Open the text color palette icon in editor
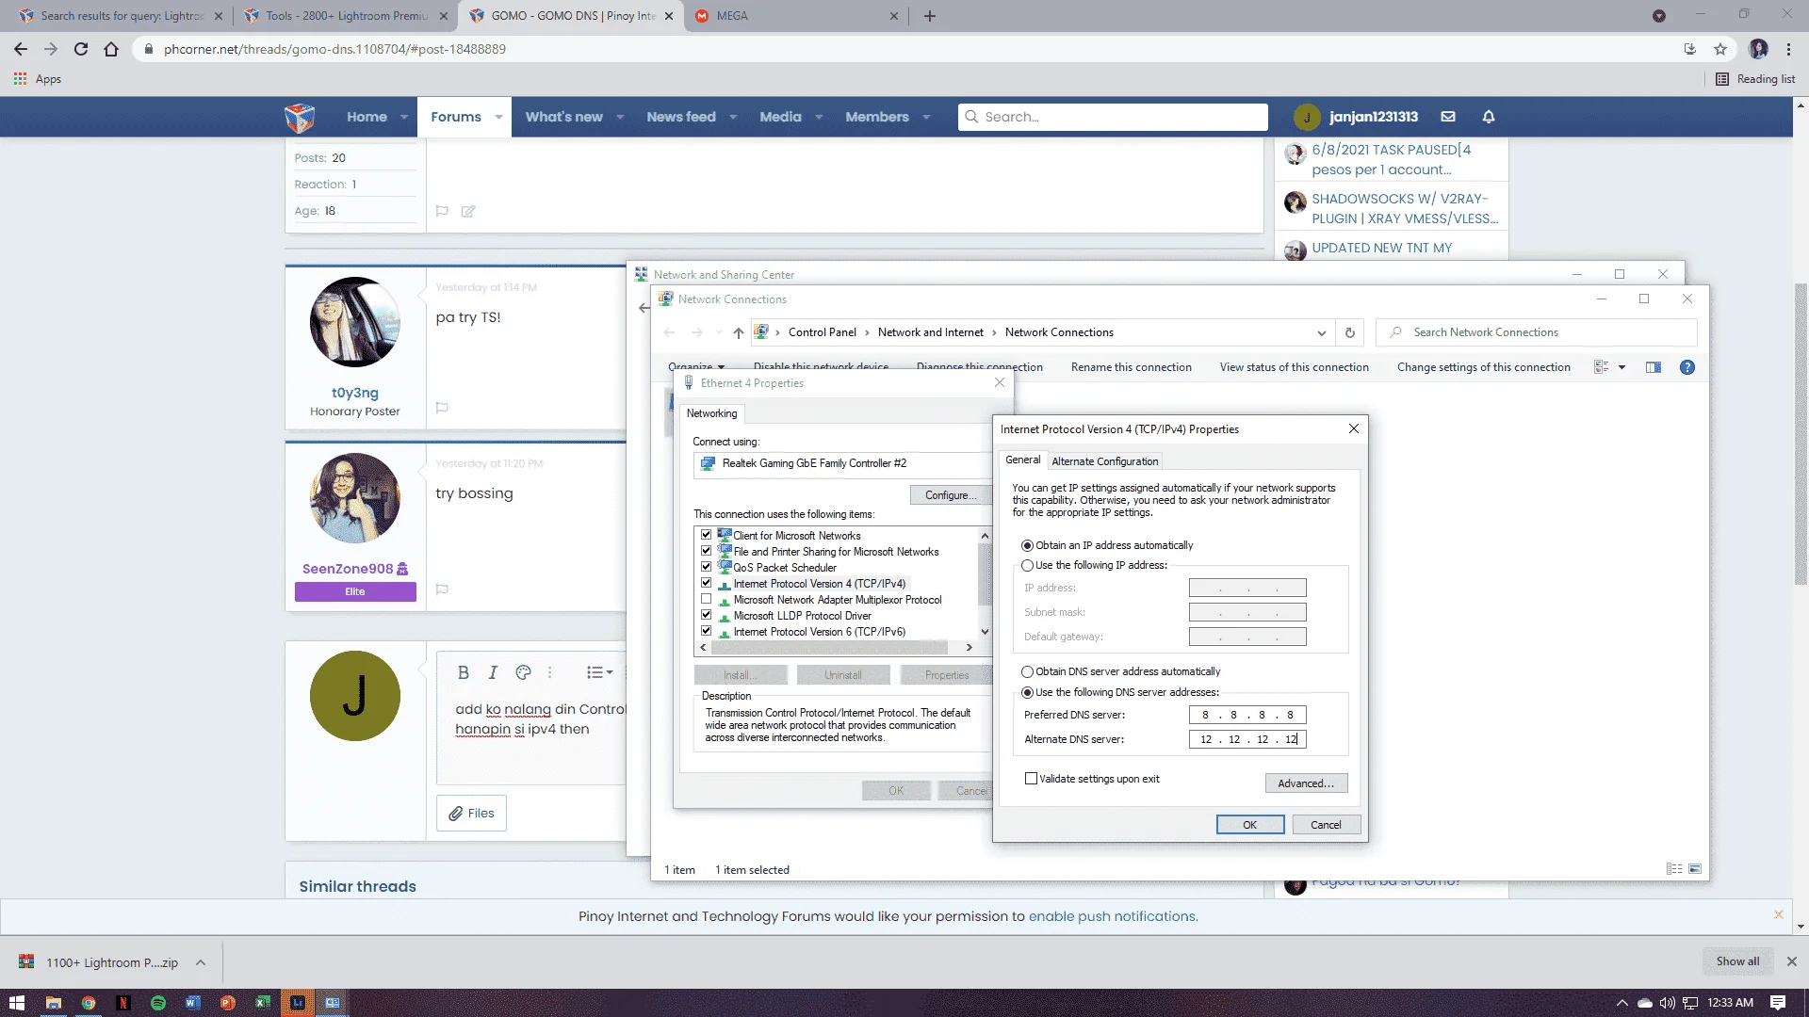The height and width of the screenshot is (1017, 1809). (x=524, y=672)
